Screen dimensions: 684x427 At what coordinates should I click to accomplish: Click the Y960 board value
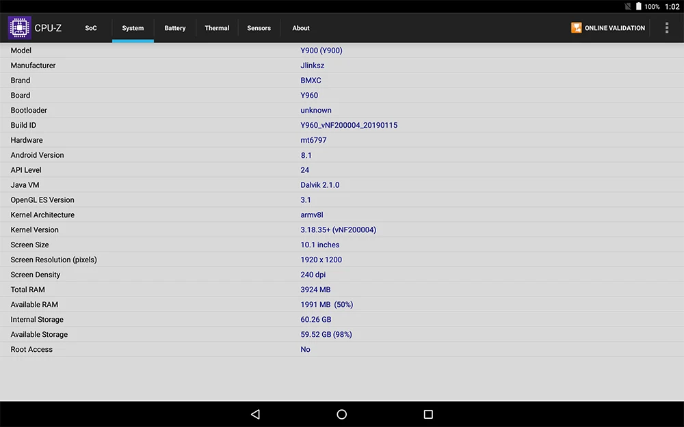pos(309,95)
